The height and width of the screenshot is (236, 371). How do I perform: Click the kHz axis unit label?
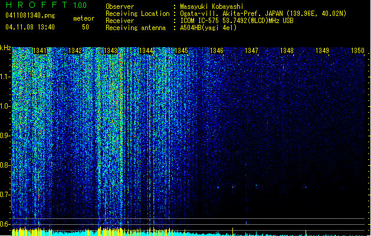coord(5,48)
